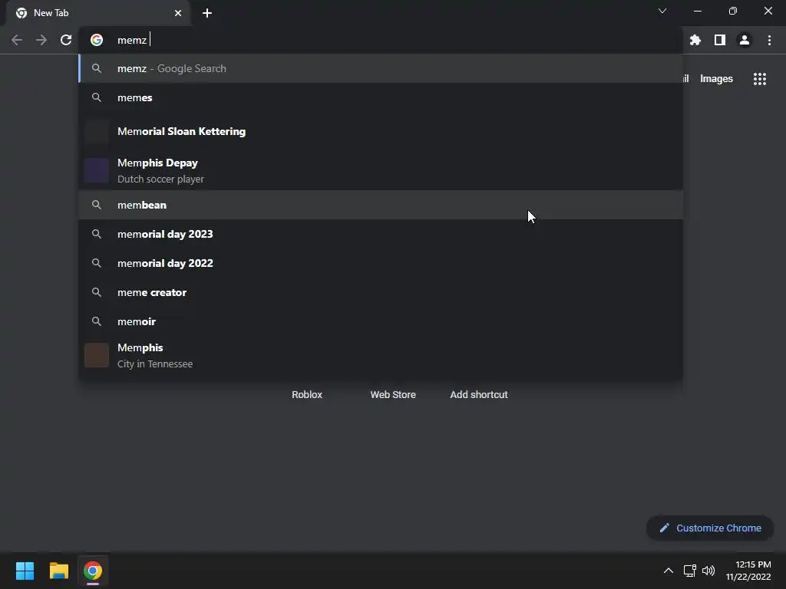Click the Chrome taskbar icon

coord(93,571)
